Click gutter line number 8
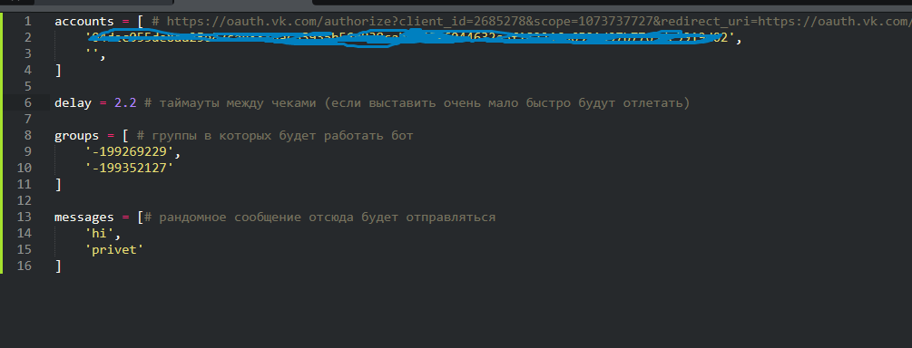Image resolution: width=912 pixels, height=348 pixels. pos(27,136)
